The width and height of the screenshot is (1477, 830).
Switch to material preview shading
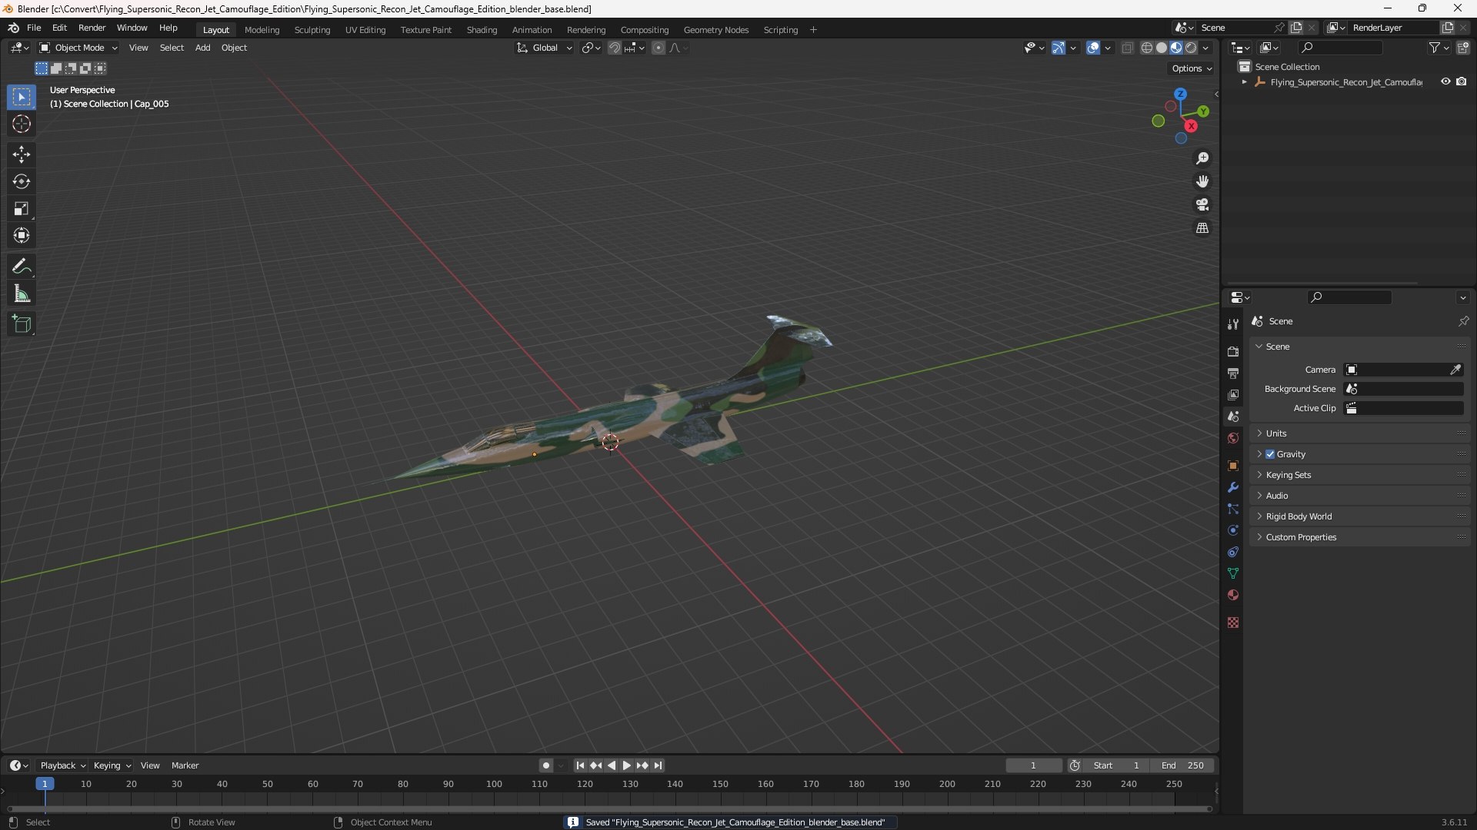tap(1176, 48)
